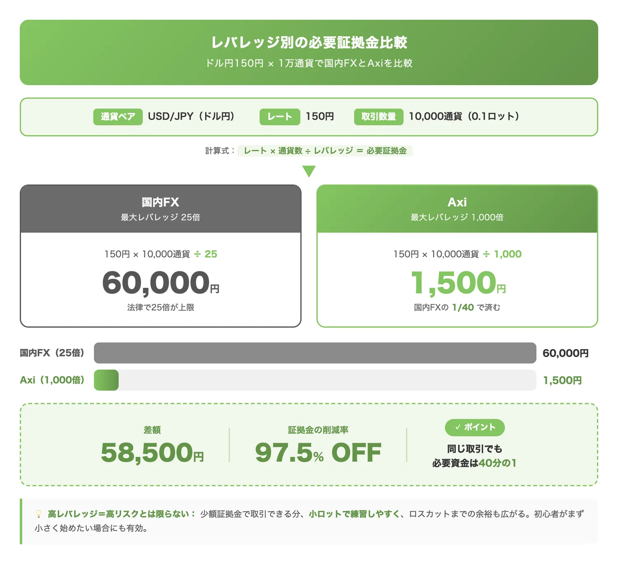This screenshot has height=564, width=618.
Task: Click the 国内FX card header
Action: [x=161, y=209]
